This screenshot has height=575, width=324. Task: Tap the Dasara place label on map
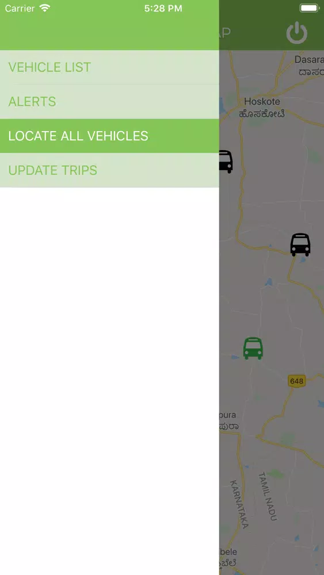[309, 60]
